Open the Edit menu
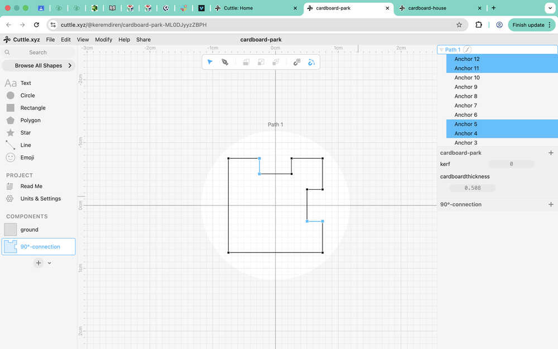This screenshot has width=558, height=349. point(65,40)
